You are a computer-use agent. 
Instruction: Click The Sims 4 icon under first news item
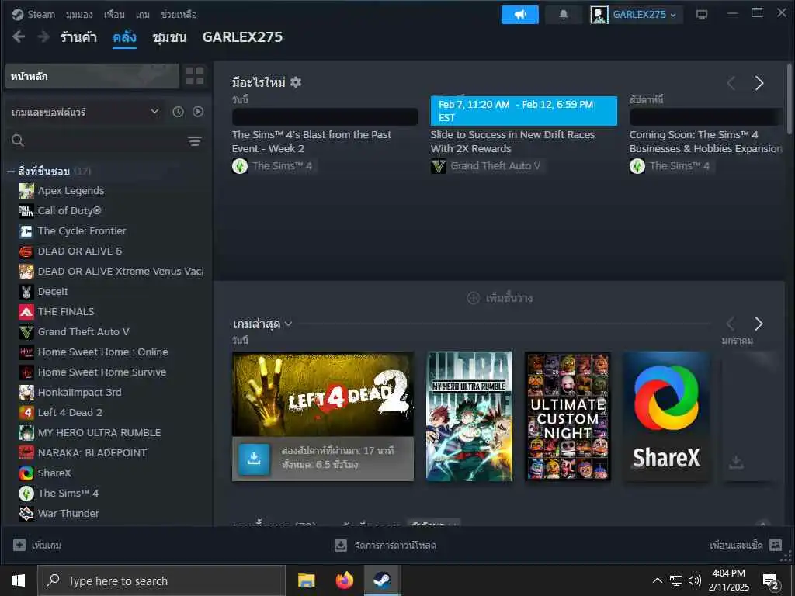(x=240, y=166)
